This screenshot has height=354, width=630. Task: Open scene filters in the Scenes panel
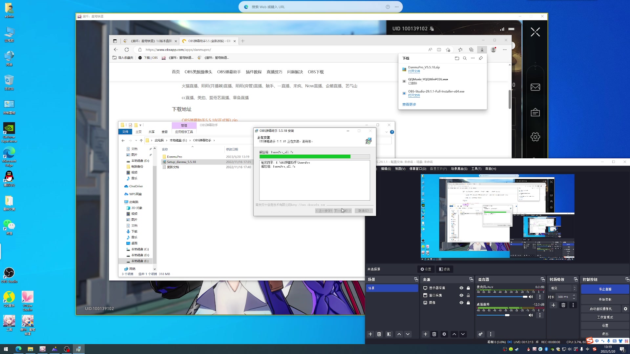click(x=389, y=334)
